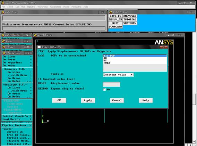Click the ANSYS icon on the Toolbar window title
This screenshot has width=197, height=146.
click(x=111, y=12)
